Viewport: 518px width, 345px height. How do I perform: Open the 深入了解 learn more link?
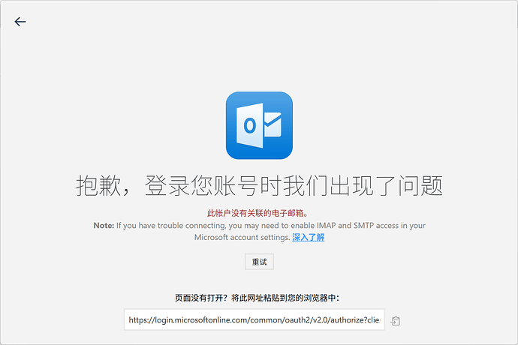tap(308, 238)
